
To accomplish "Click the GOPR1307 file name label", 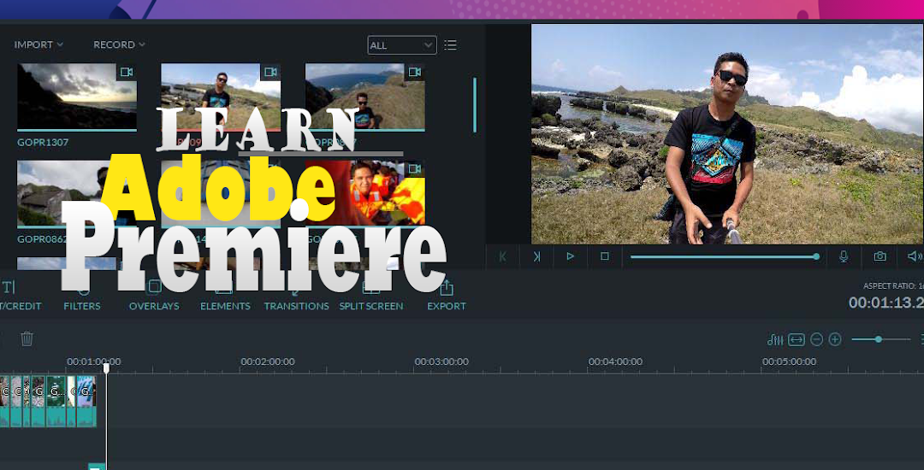I will (x=43, y=143).
